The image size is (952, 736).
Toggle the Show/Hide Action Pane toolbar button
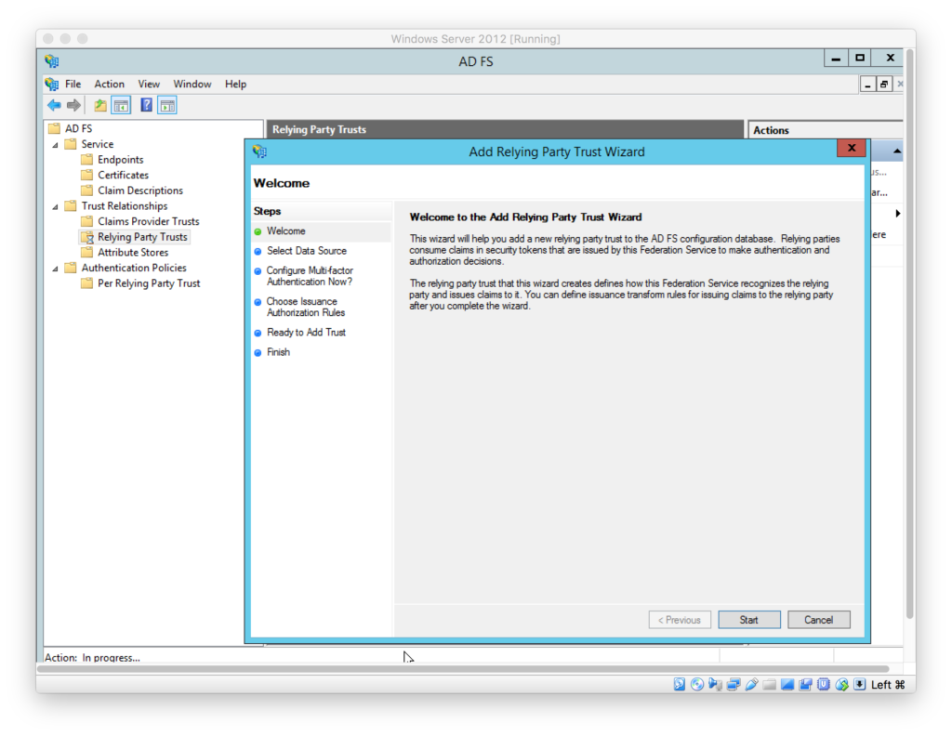[166, 104]
